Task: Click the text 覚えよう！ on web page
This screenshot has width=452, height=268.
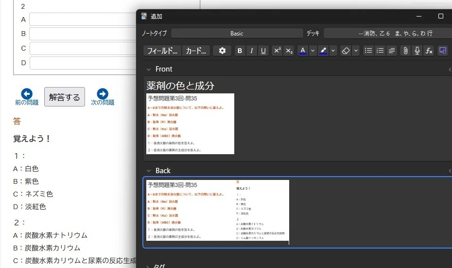Action: (x=32, y=139)
